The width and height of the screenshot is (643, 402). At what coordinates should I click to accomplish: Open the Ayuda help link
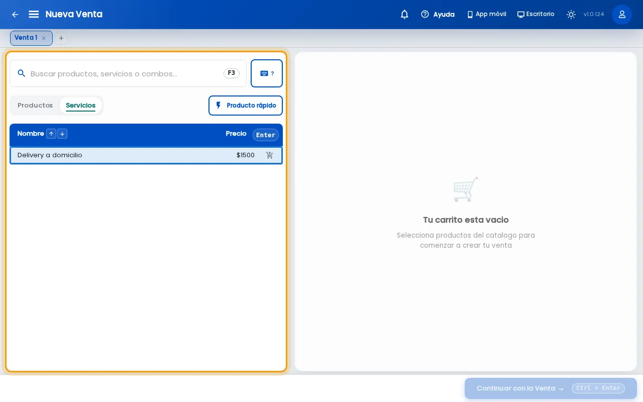point(438,15)
